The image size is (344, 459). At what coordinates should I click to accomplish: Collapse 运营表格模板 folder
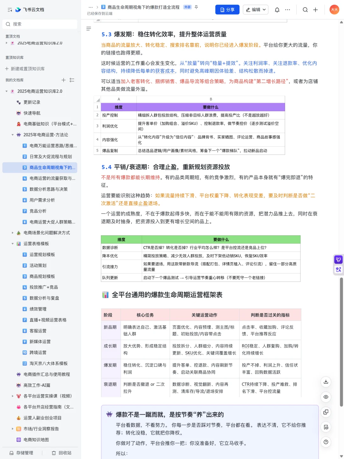coord(13,244)
